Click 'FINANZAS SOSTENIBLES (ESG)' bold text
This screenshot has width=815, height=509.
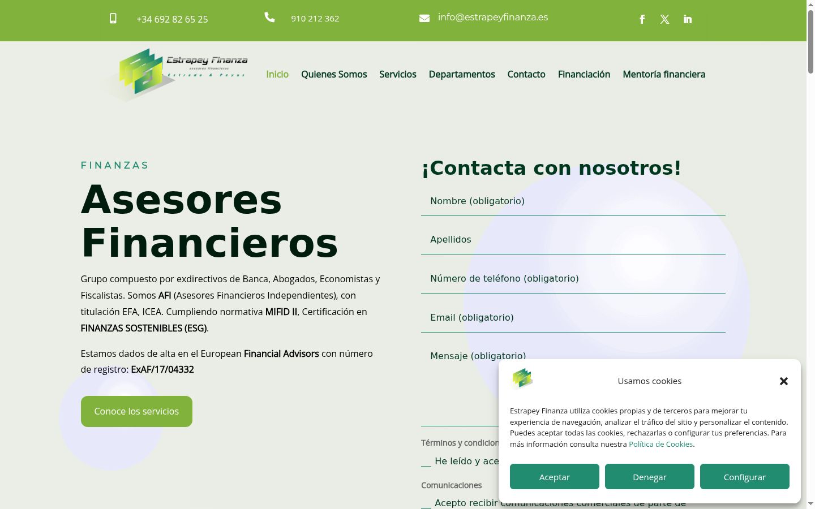pyautogui.click(x=144, y=328)
